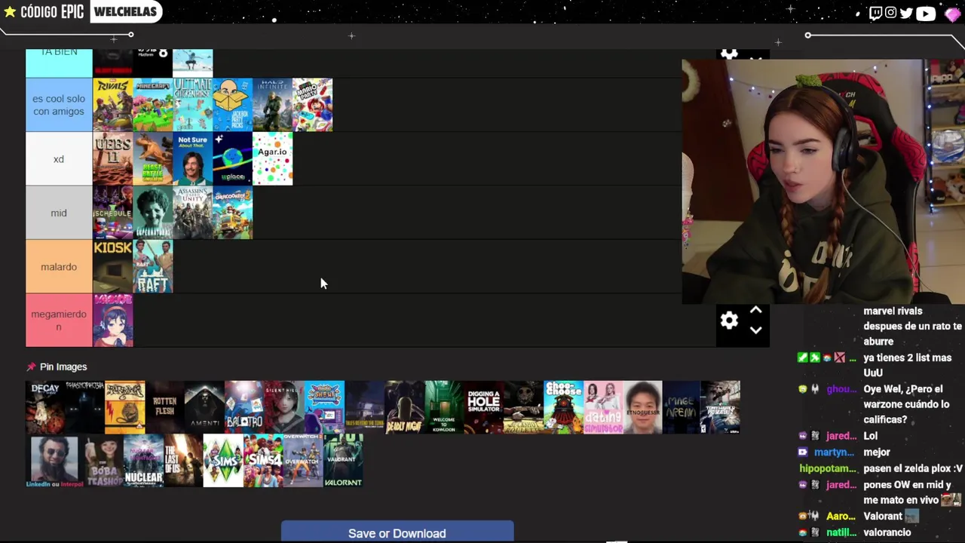Select Assassin's Creed Unity cover
Screen dimensions: 965x543
click(x=192, y=213)
